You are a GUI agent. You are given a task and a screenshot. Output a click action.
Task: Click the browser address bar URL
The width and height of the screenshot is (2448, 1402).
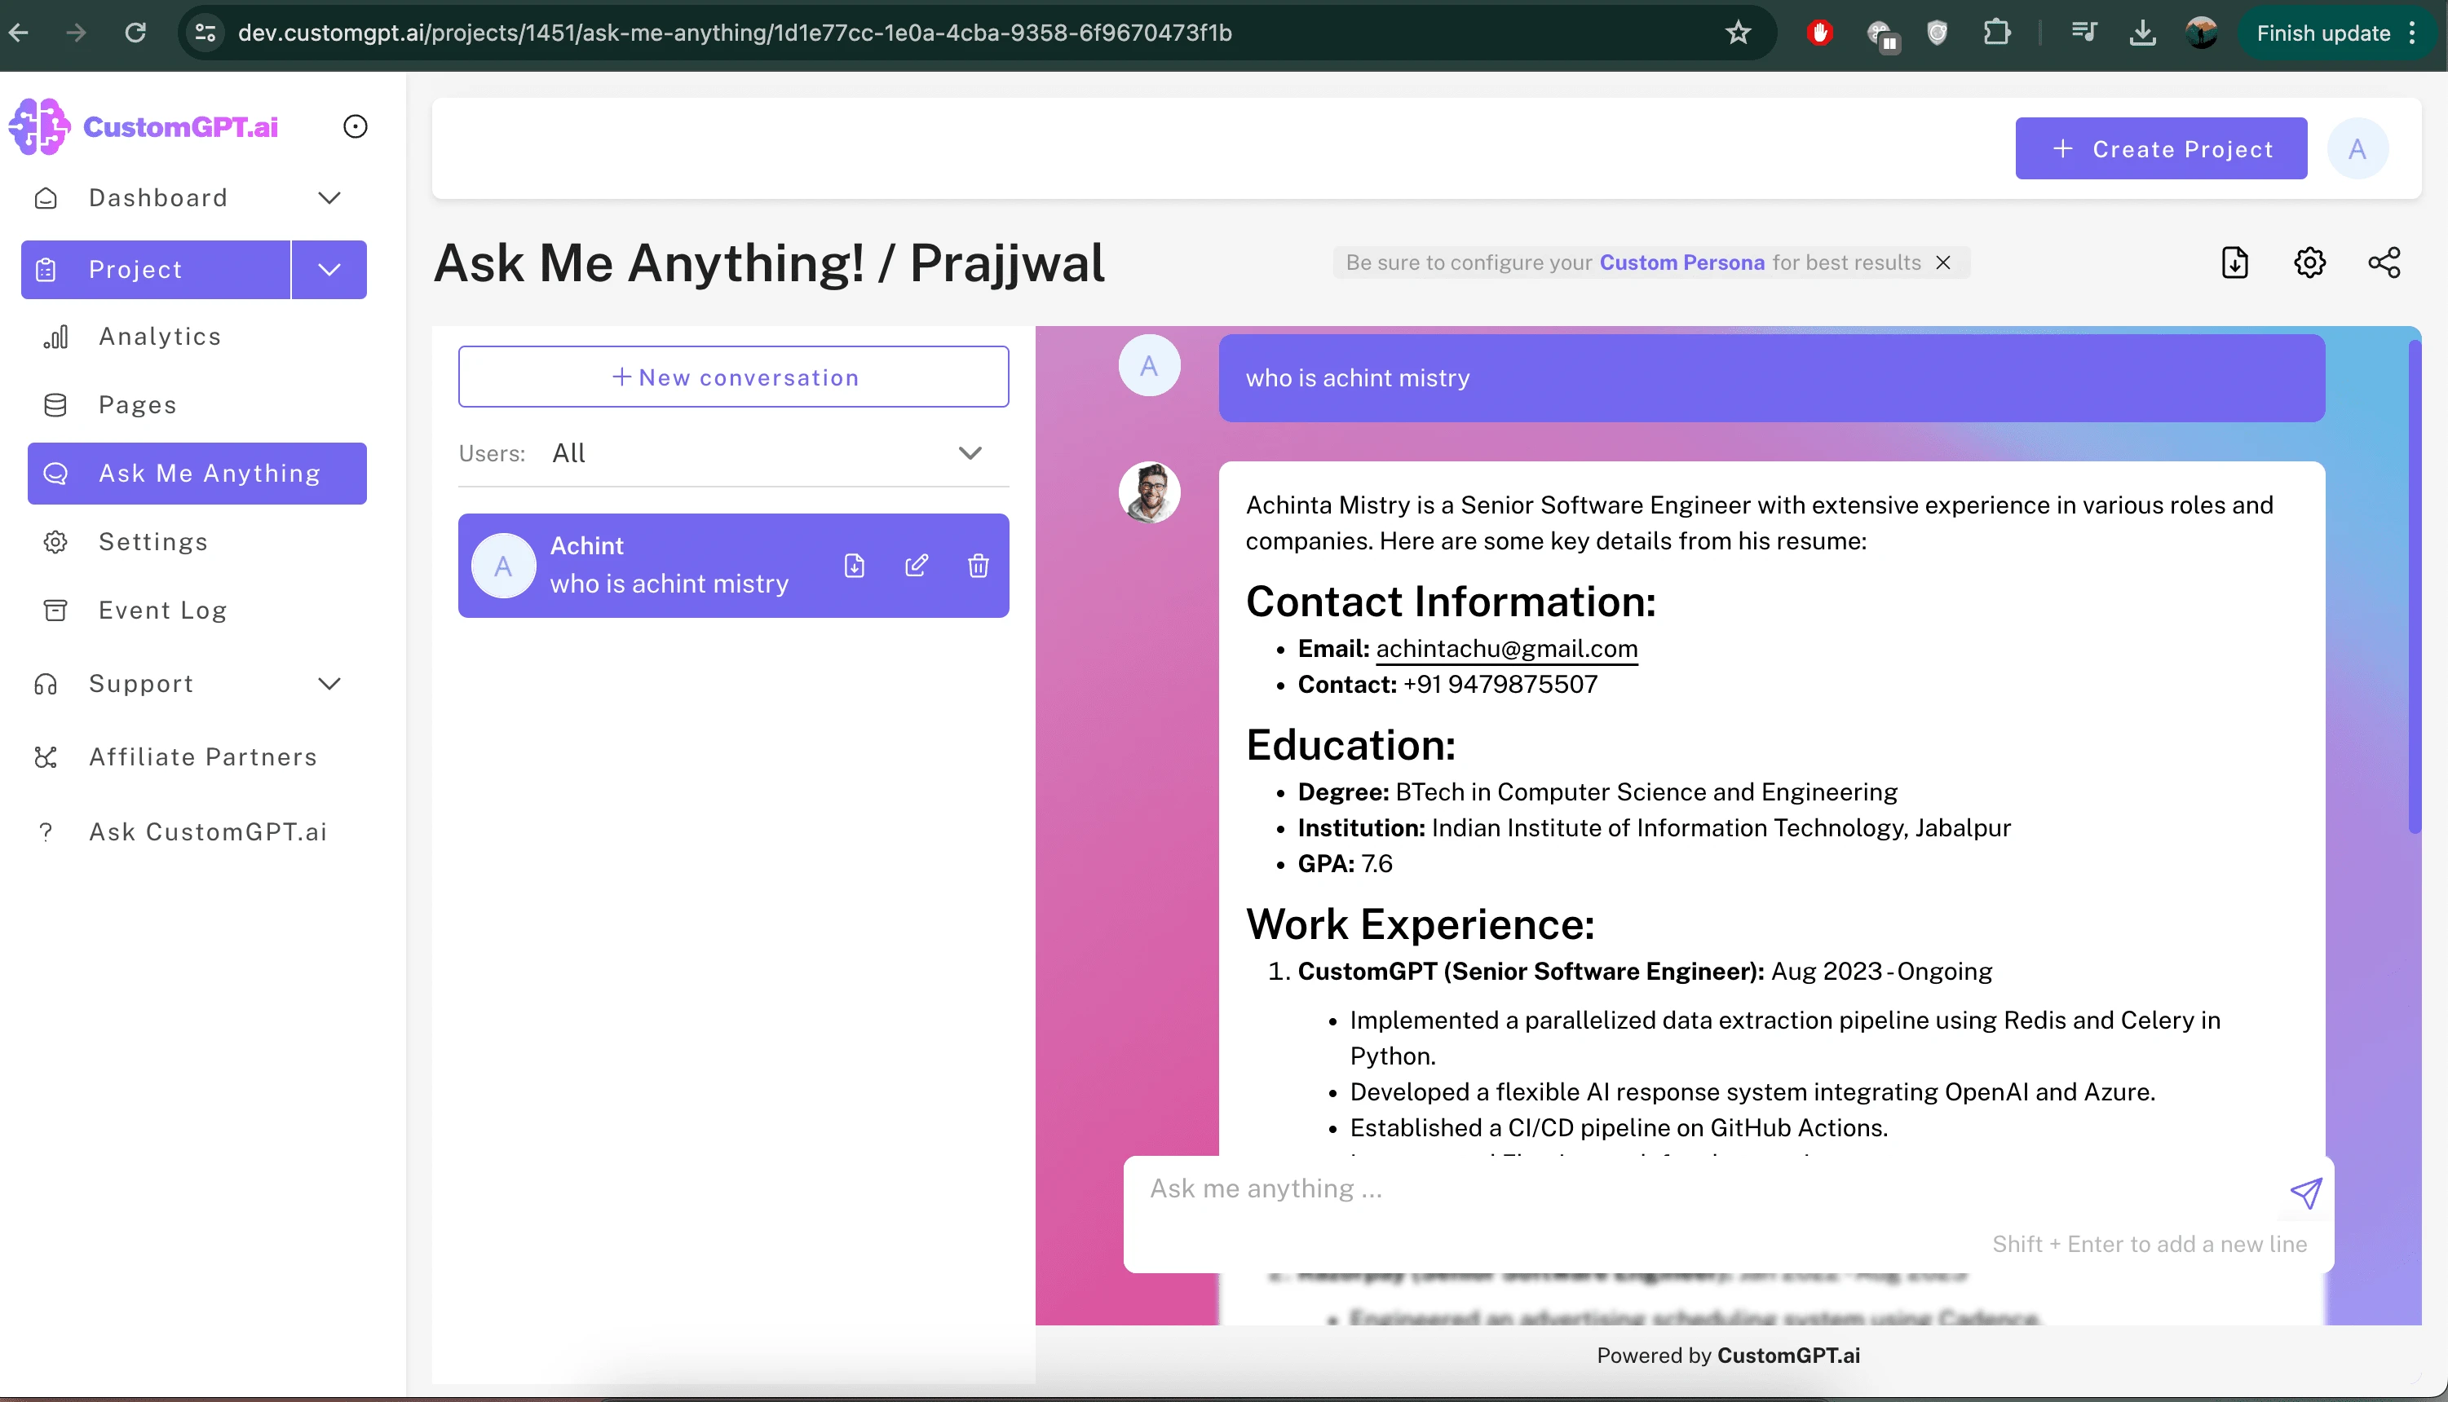(734, 33)
